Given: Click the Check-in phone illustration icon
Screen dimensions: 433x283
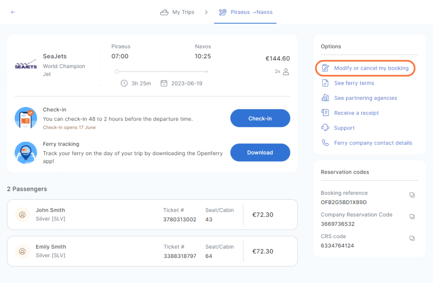Looking at the screenshot, I should tap(26, 118).
